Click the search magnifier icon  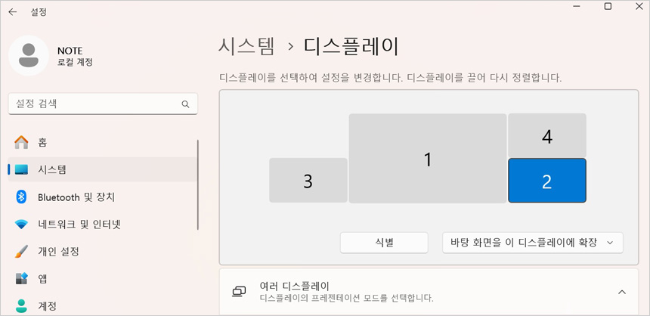pos(185,104)
